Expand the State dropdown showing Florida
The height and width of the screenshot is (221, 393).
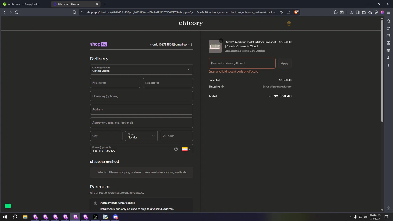point(141,136)
